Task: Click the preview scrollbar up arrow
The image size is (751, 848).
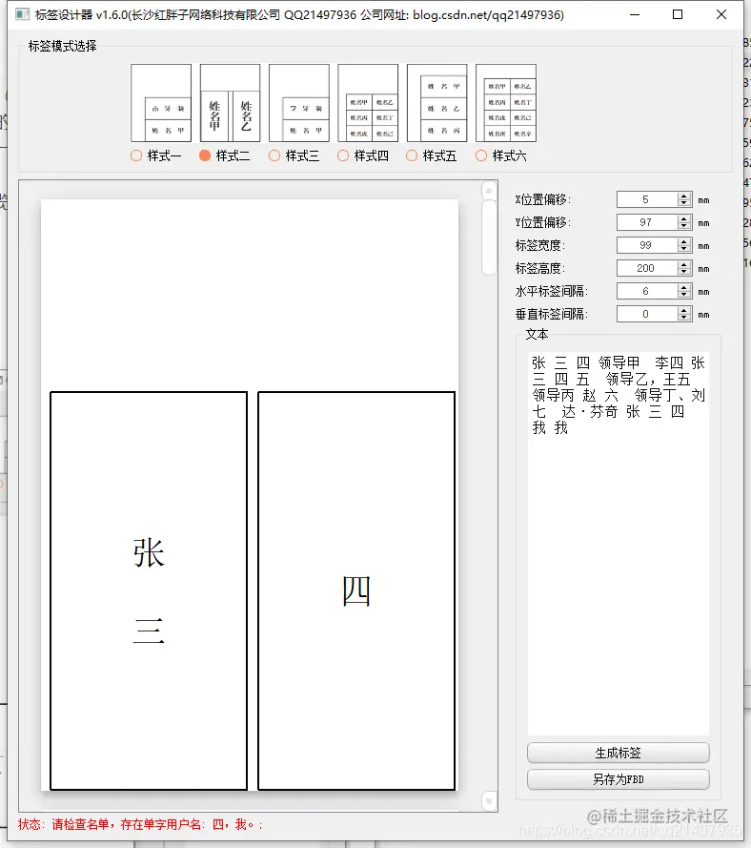Action: click(x=489, y=191)
